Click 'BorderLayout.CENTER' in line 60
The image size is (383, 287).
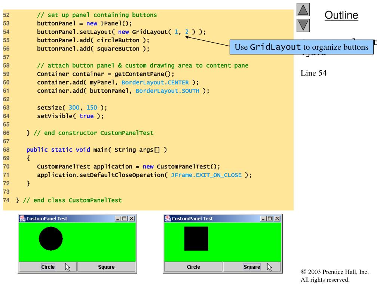point(155,83)
